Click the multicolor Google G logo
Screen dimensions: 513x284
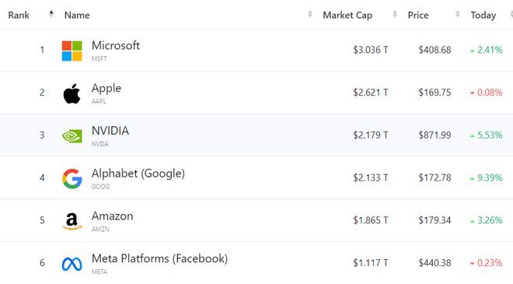(x=72, y=179)
